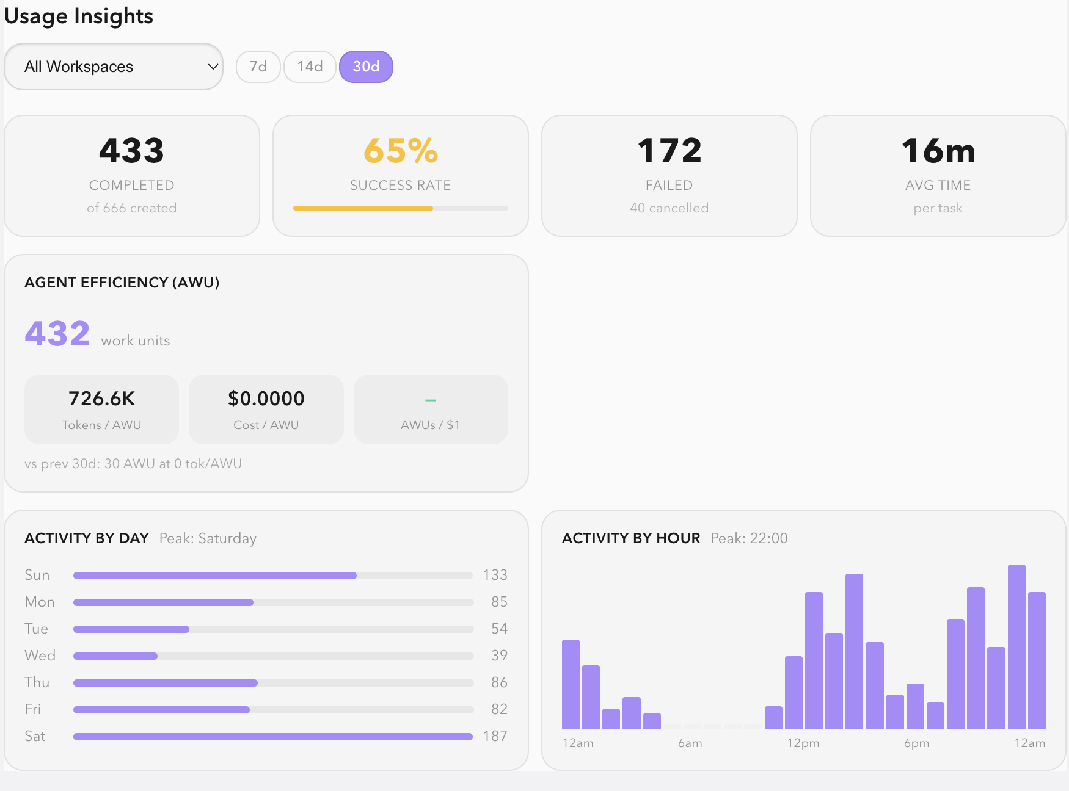Click the Tokens / AWU tile

101,409
